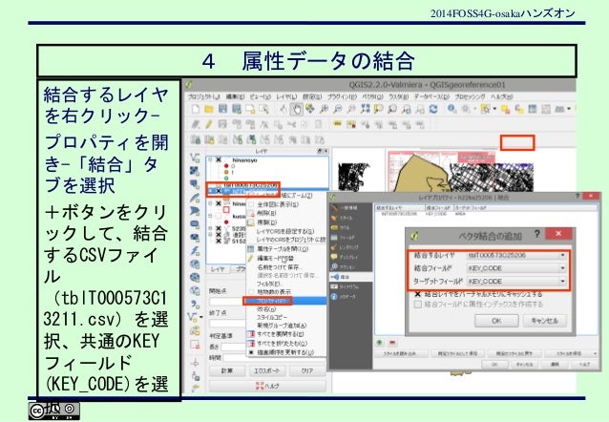The width and height of the screenshot is (609, 422).
Task: Toggle visibility of 5152 layer checkbox
Action: 218,241
